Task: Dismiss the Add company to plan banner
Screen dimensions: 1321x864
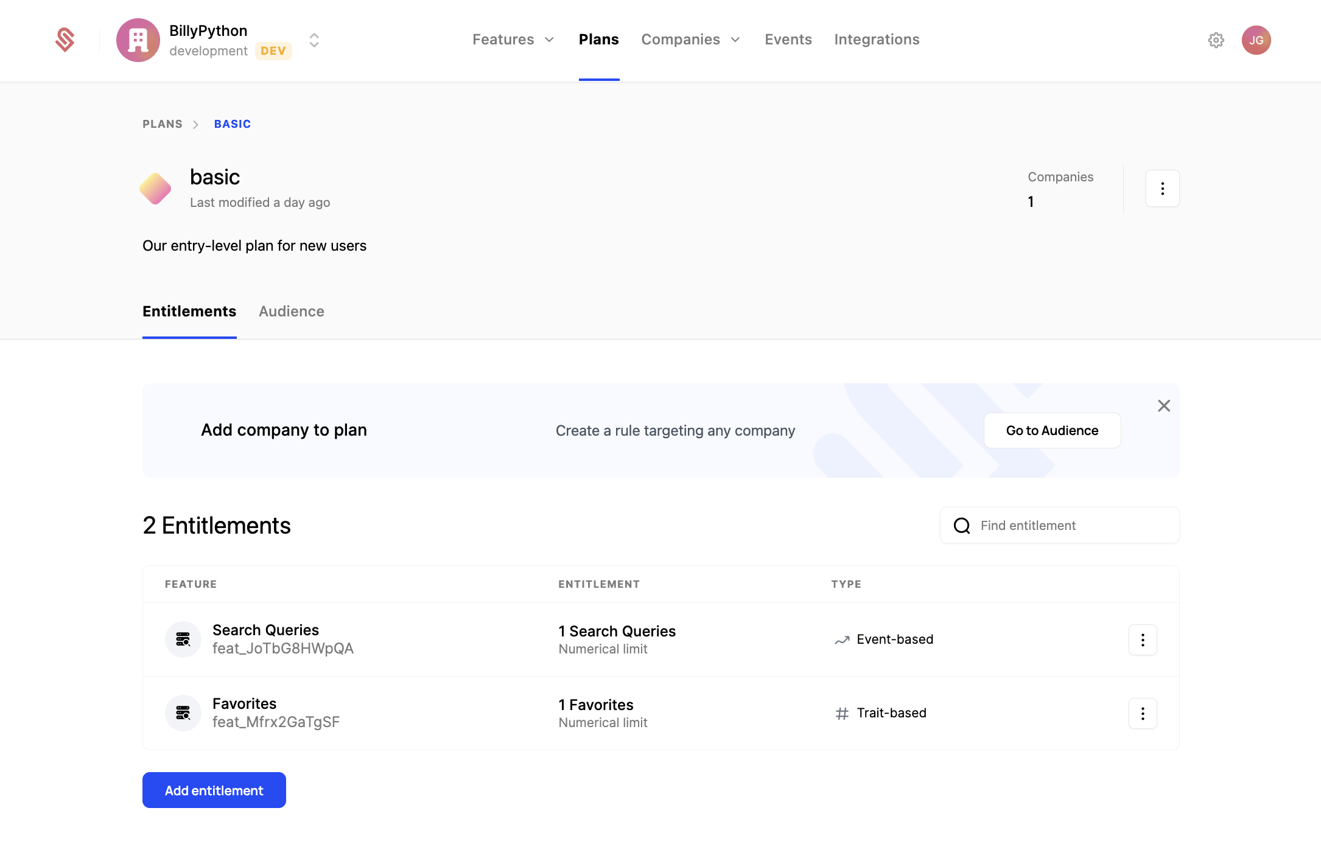Action: click(1163, 406)
